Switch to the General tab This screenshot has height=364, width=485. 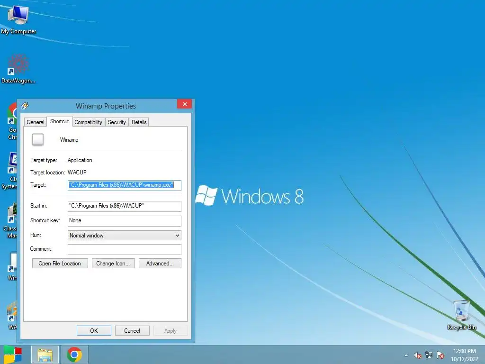pyautogui.click(x=35, y=122)
